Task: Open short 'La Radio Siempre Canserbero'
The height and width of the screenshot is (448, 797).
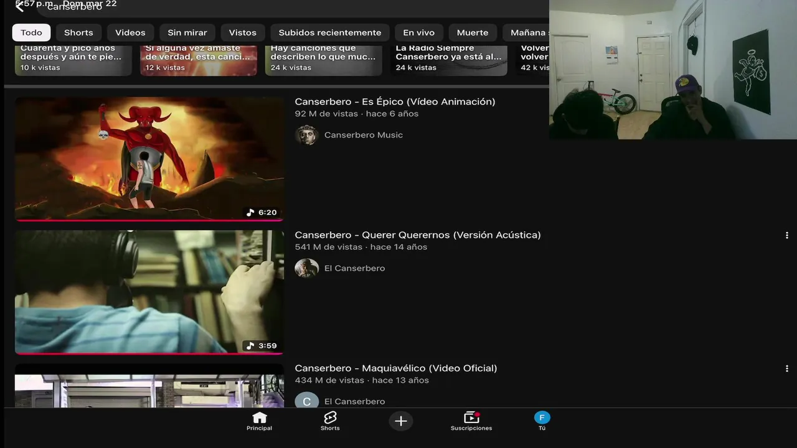Action: (x=449, y=60)
